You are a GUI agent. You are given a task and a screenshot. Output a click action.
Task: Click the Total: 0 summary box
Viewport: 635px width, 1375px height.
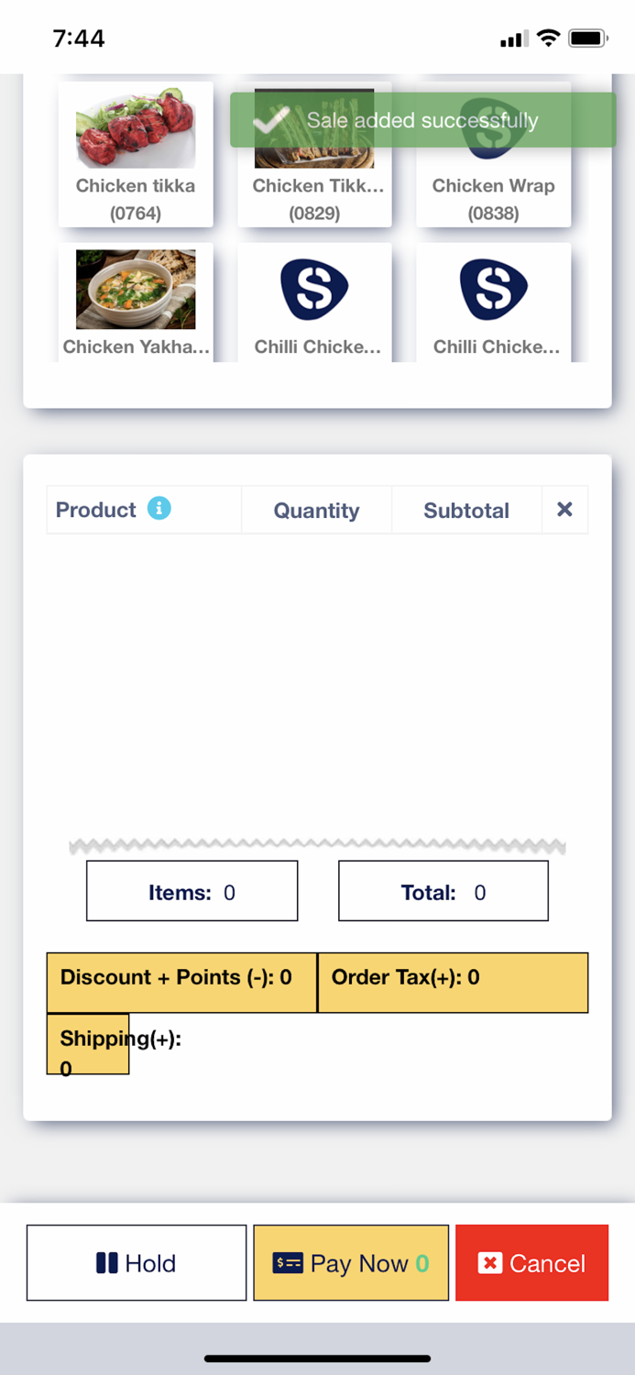point(443,890)
